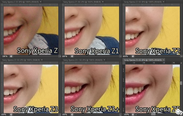This screenshot has width=183, height=116.
Task: Click the 100% zoom field of Xperia Z1 window
Action: [65, 56]
